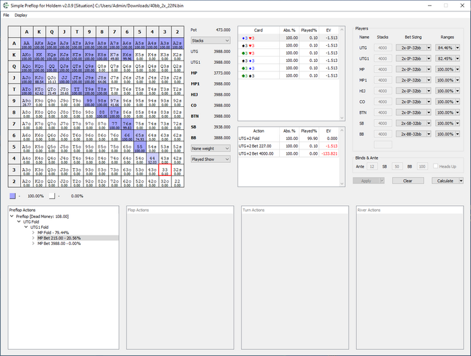Select the club 3 spade 3 combo row
The height and width of the screenshot is (356, 471).
[x=289, y=75]
